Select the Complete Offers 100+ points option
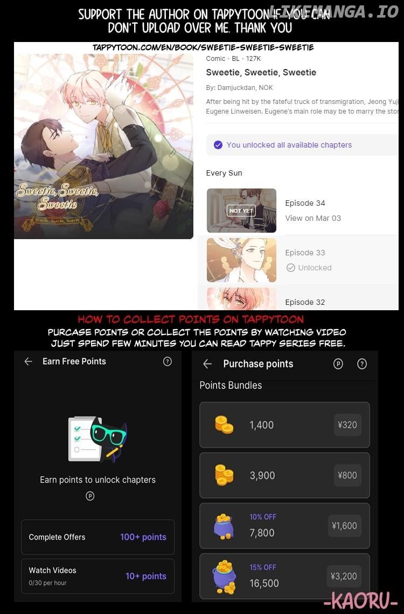This screenshot has height=614, width=404. point(97,537)
